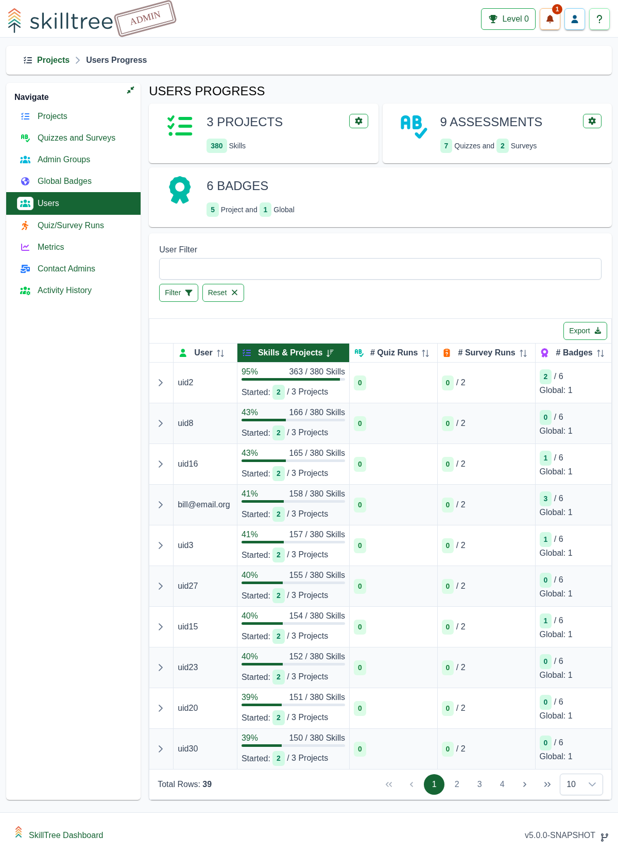This screenshot has height=854, width=618.
Task: Expand the uid20 row
Action: click(161, 708)
